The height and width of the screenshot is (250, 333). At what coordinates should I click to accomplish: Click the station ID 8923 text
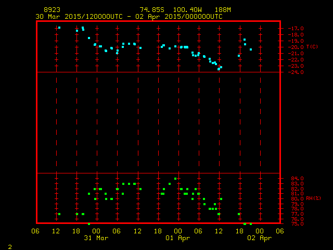[x=52, y=10]
